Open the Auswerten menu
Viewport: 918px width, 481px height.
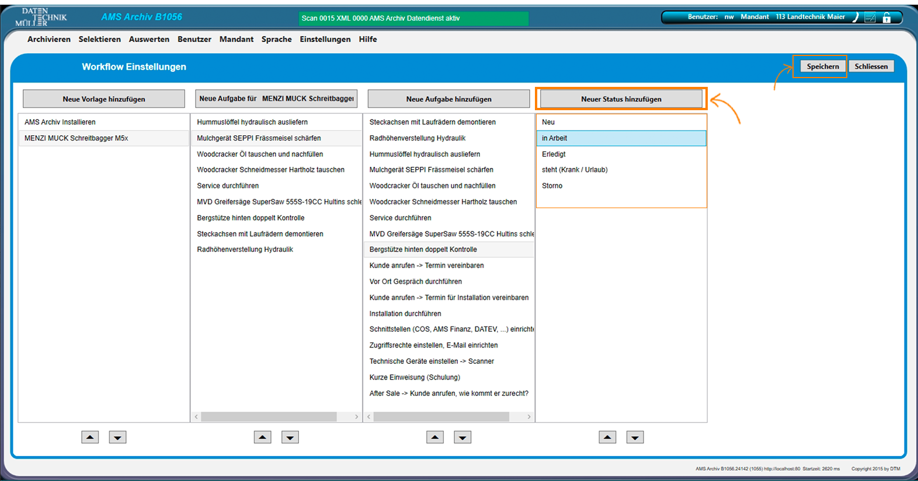click(149, 39)
